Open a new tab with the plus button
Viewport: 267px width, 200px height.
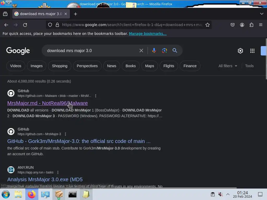tap(75, 14)
